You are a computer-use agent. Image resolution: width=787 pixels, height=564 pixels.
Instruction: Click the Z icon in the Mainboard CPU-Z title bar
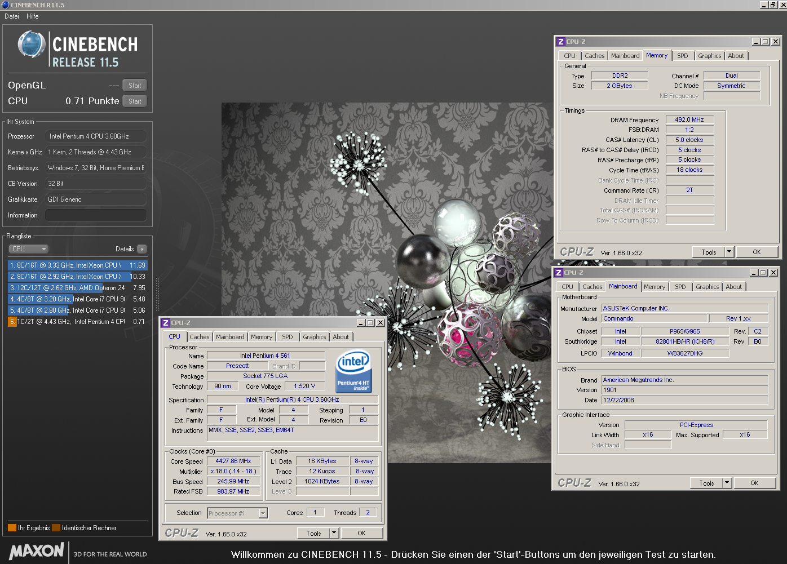coord(558,273)
